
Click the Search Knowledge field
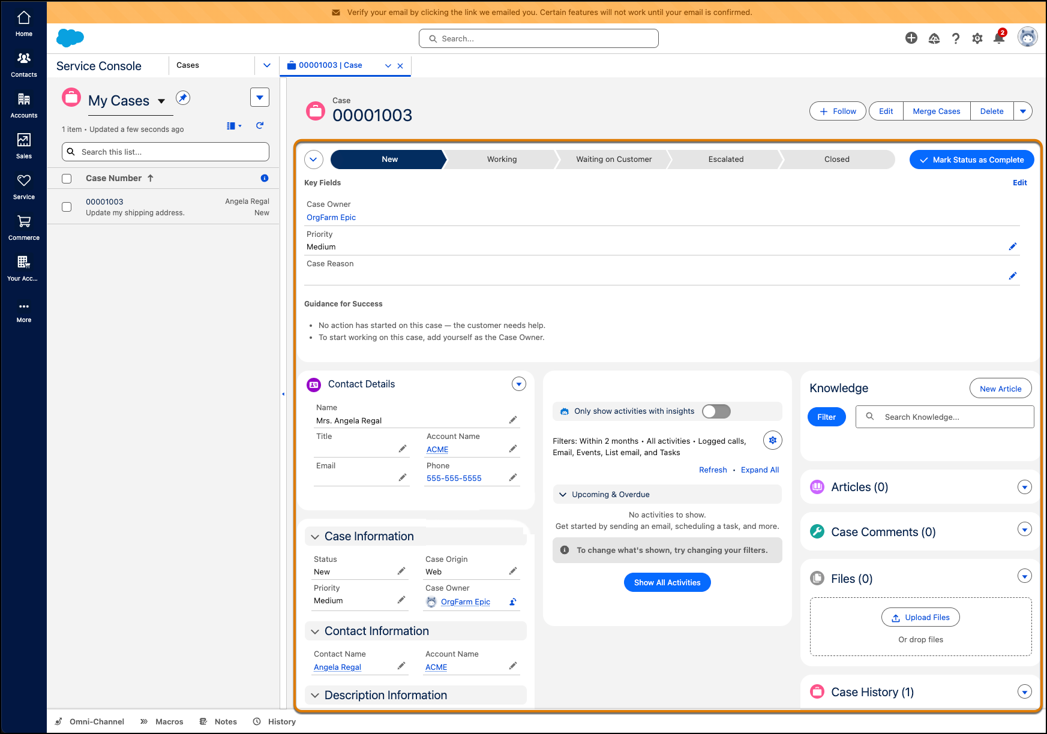pos(945,417)
